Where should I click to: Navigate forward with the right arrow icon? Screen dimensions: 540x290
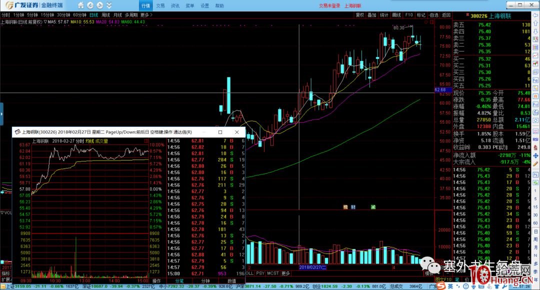[x=100, y=5]
